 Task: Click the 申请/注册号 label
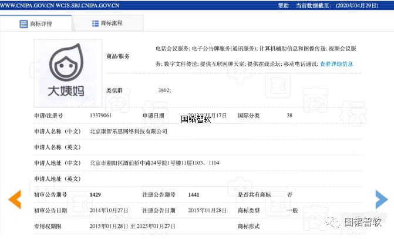coord(49,116)
